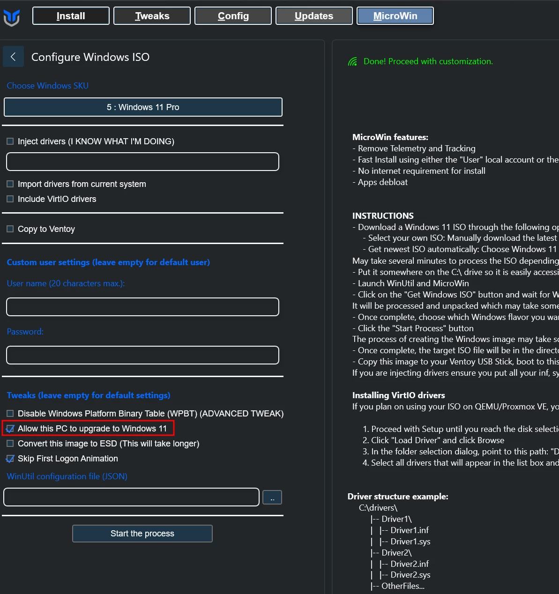Open the Config tab
Image resolution: width=559 pixels, height=594 pixels.
[233, 16]
